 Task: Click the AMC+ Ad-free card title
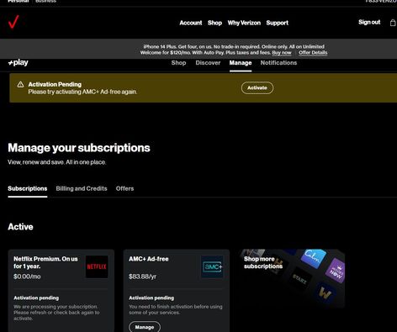point(149,259)
